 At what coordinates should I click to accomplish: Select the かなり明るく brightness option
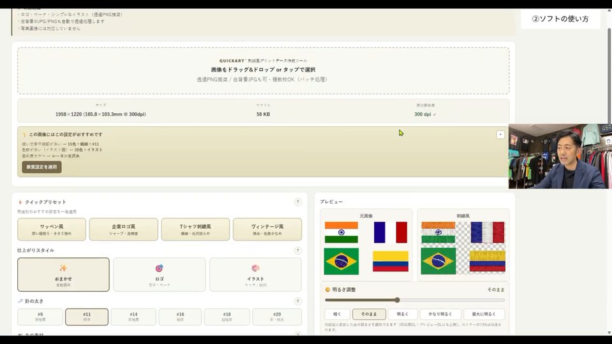click(x=441, y=314)
